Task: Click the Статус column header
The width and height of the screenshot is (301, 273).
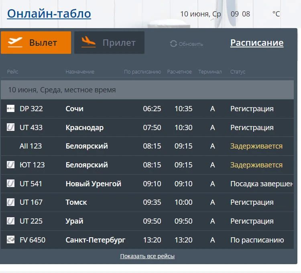Action: [238, 72]
